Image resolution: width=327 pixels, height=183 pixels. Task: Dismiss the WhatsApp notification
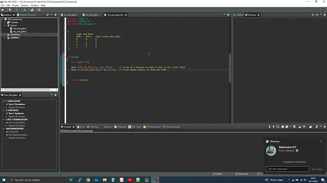coord(321,141)
